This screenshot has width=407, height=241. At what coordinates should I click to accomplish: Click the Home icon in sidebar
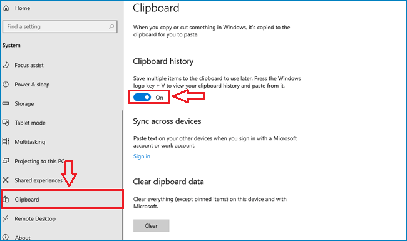[x=6, y=8]
